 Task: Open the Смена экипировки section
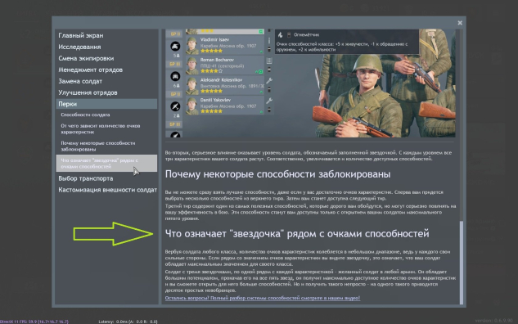tap(86, 58)
